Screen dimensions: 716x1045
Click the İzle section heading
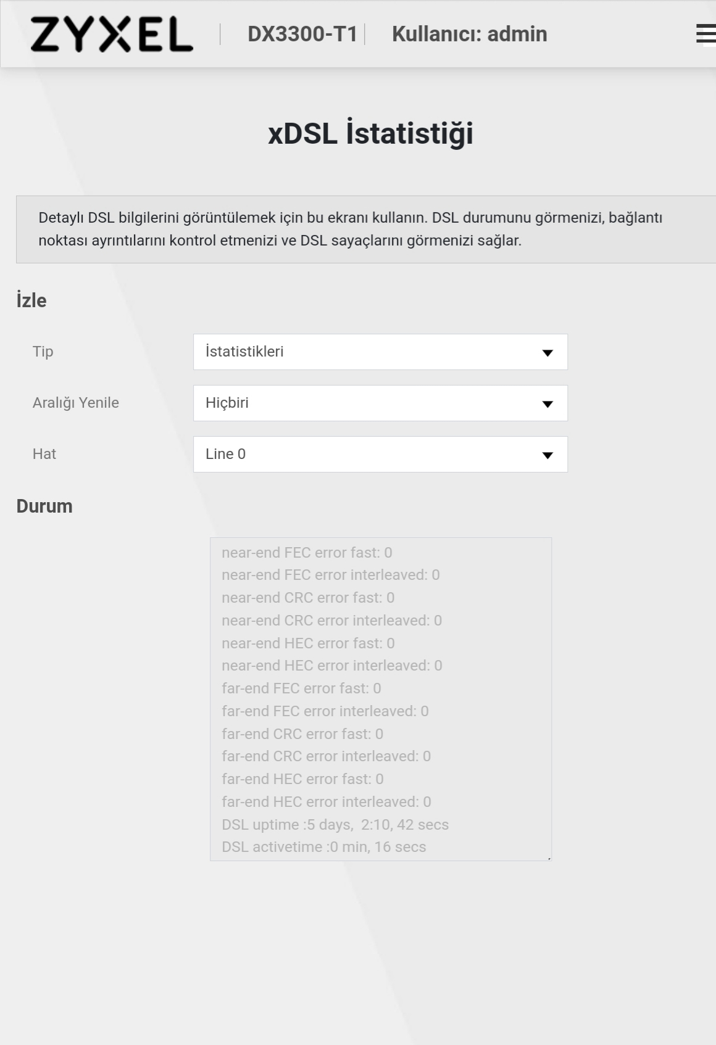(31, 300)
